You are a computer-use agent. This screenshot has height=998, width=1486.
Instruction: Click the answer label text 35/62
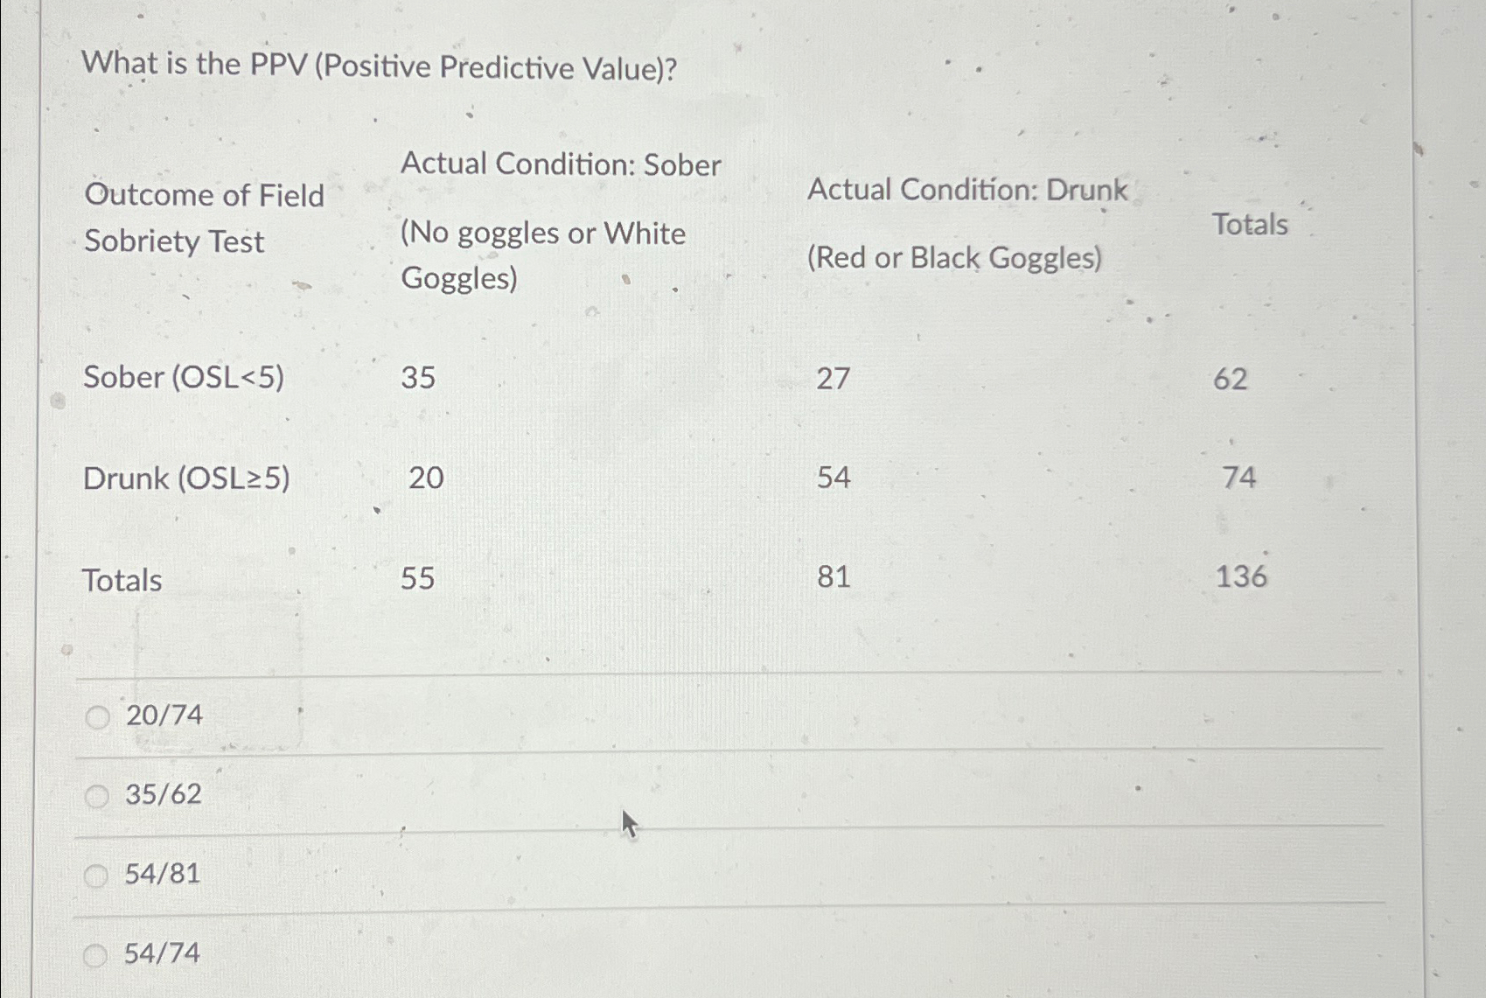164,795
